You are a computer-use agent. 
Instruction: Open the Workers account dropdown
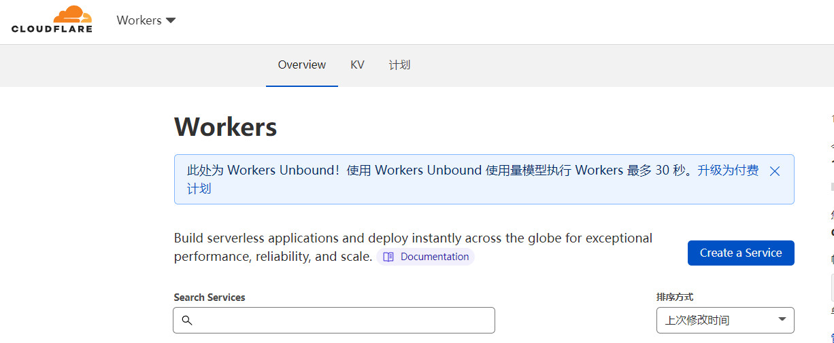pyautogui.click(x=146, y=20)
